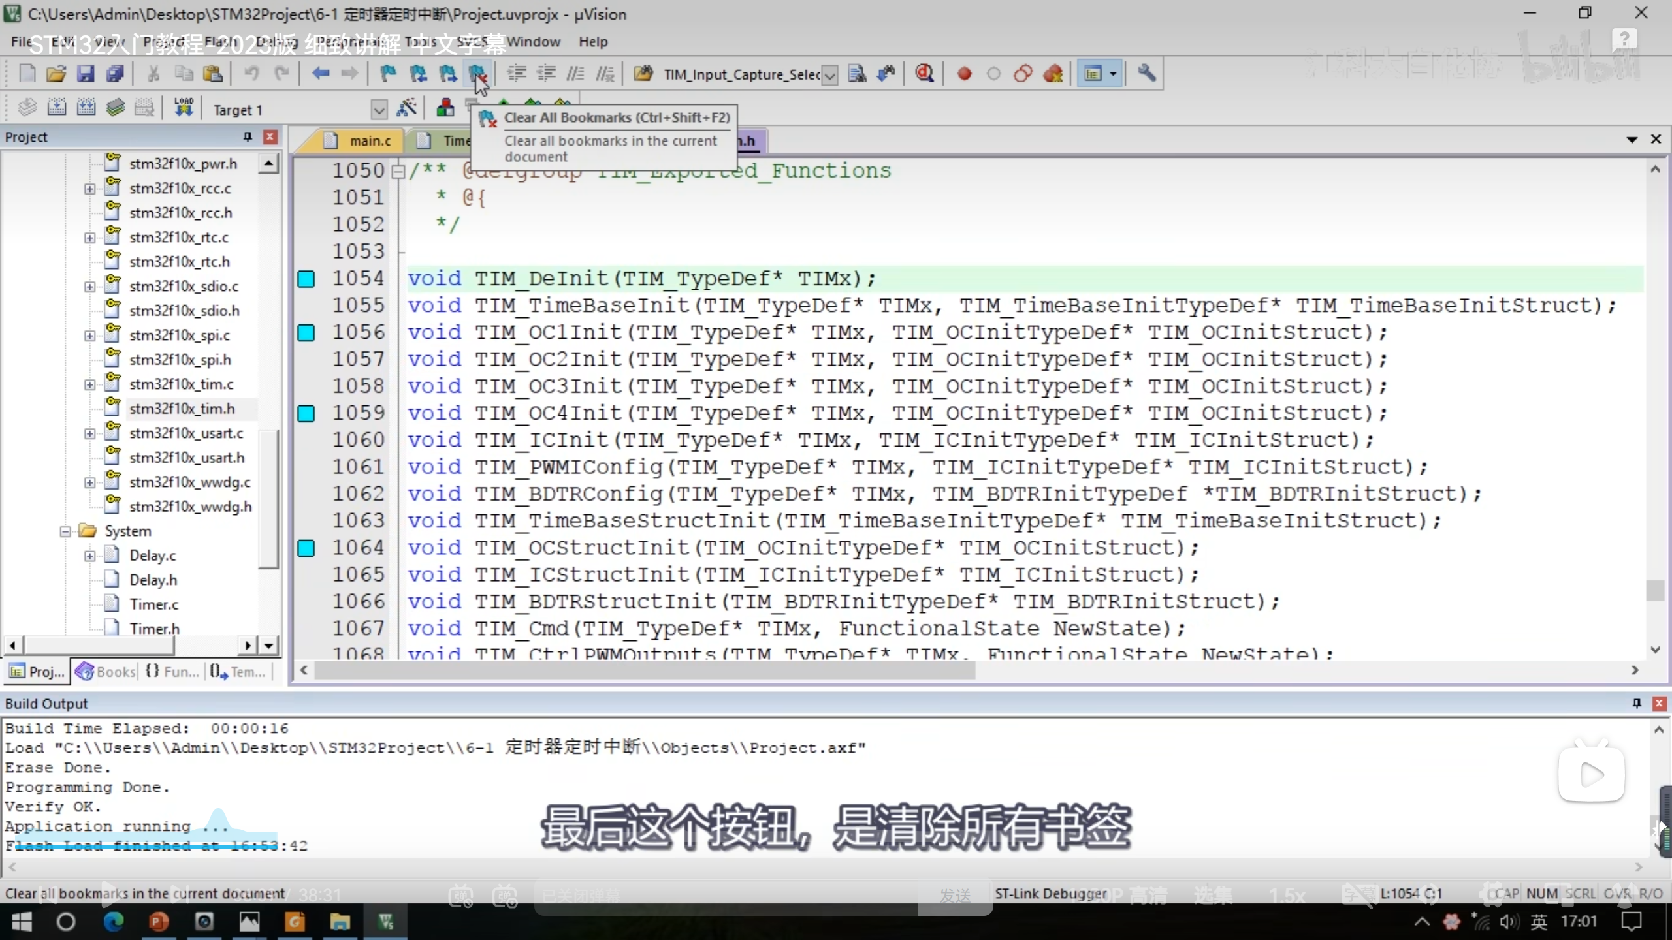This screenshot has height=940, width=1672.
Task: Toggle the bookmark marker on line 1059
Action: tap(306, 413)
